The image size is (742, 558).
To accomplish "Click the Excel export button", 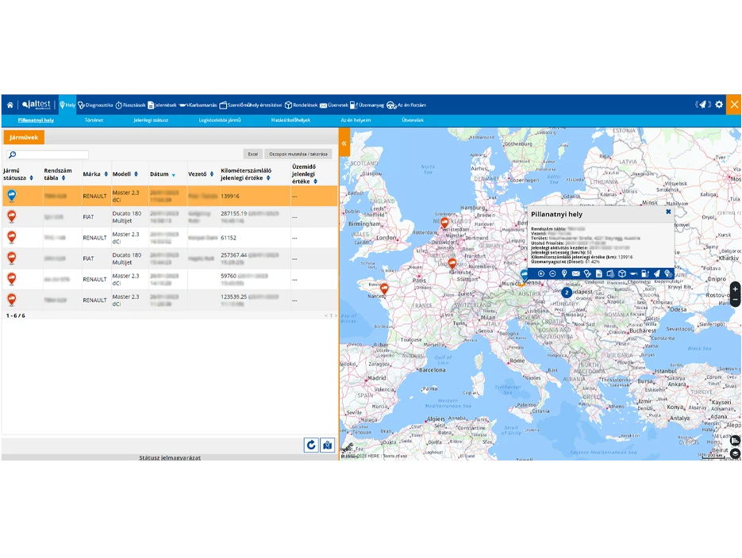I will point(252,155).
